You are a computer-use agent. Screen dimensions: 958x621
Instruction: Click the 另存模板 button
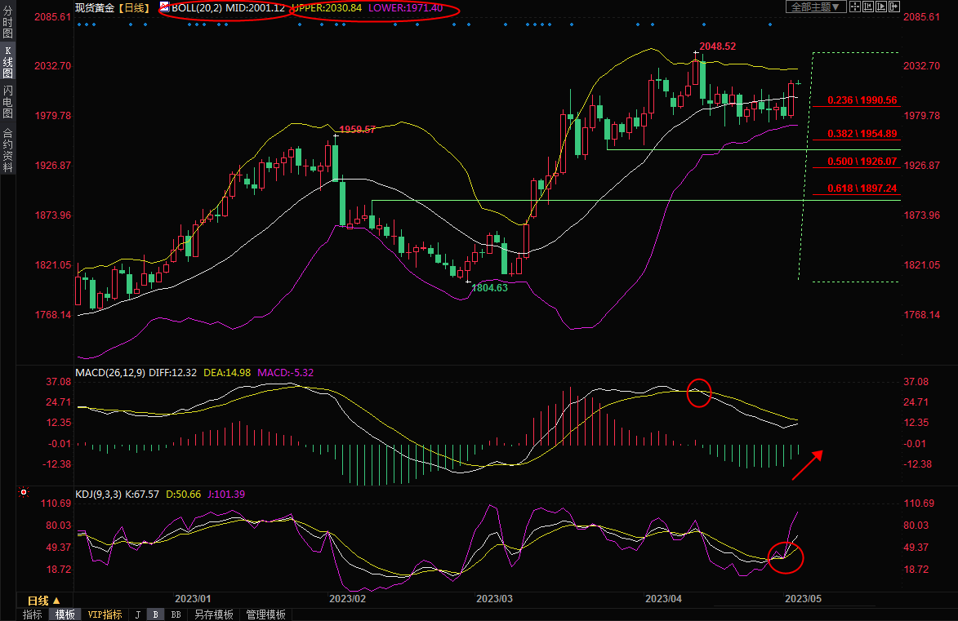[213, 614]
